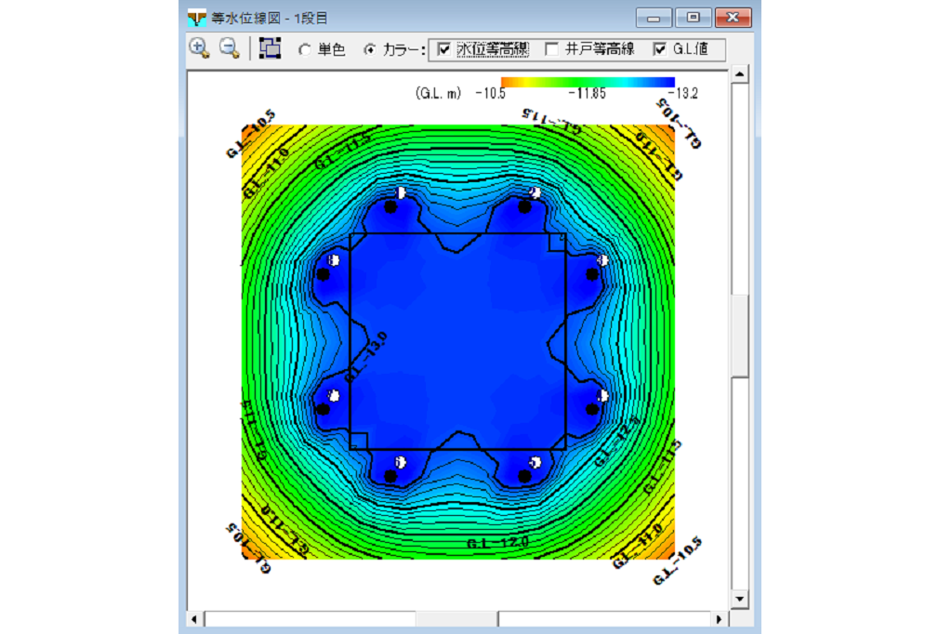Viewport: 952px width, 634px height.
Task: Enable the 井戸等高線 checkbox
Action: pos(552,49)
